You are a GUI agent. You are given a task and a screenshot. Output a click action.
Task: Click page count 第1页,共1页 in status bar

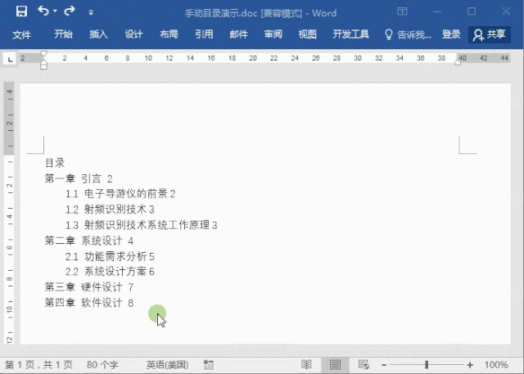click(38, 365)
